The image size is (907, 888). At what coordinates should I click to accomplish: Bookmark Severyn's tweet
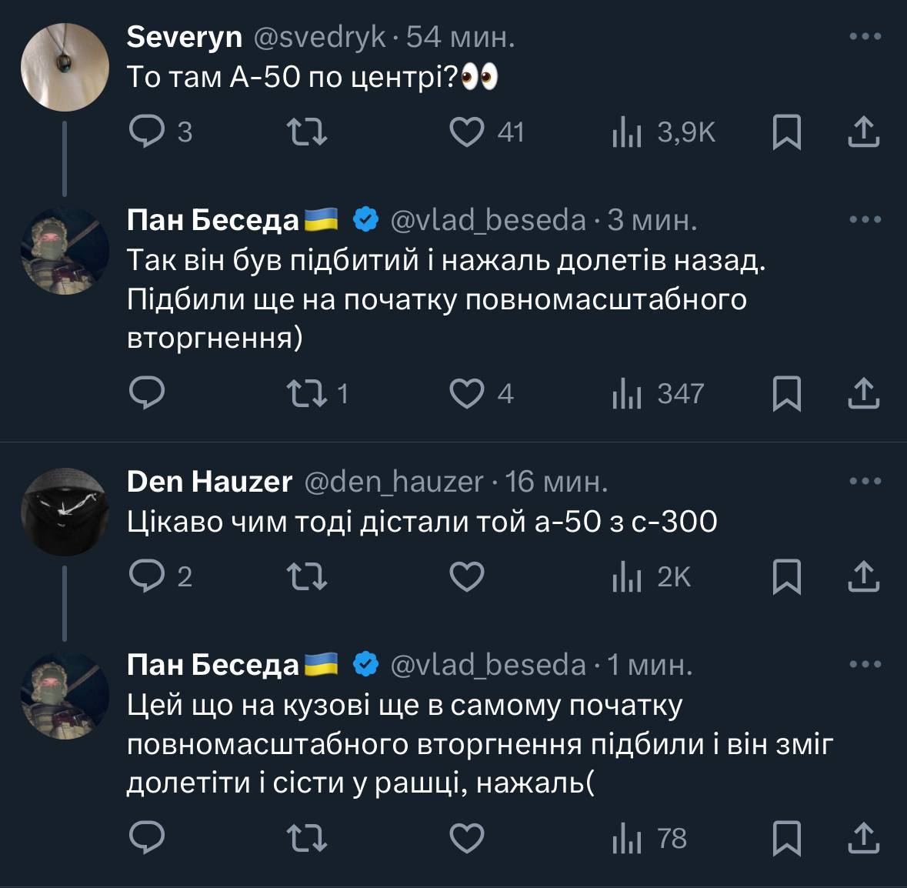click(x=786, y=132)
